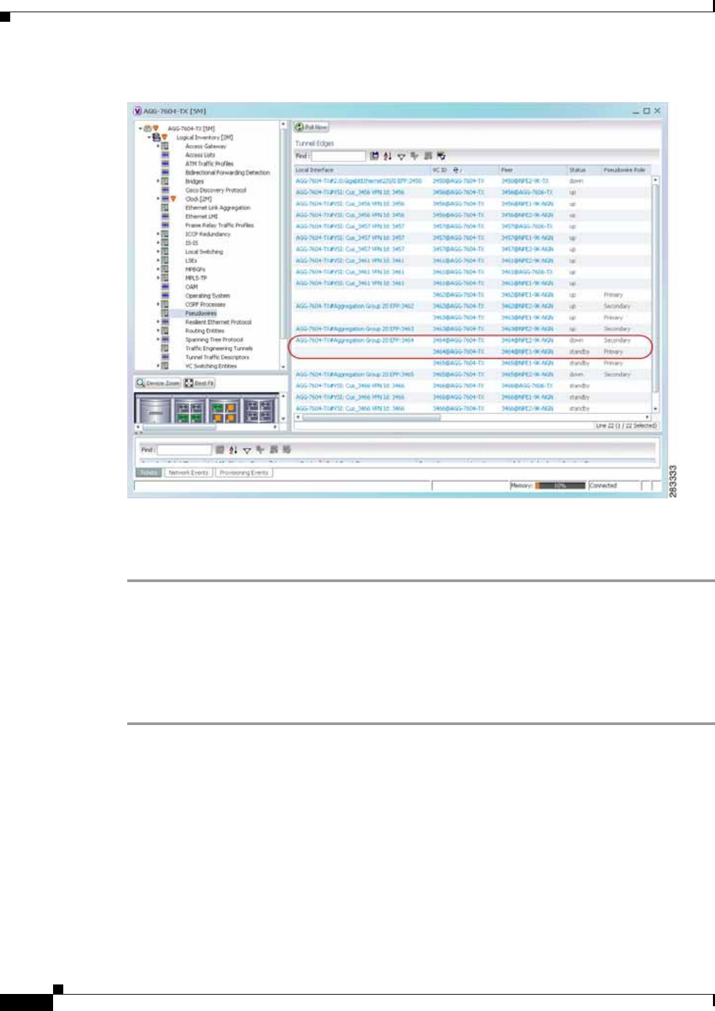Sort by the Peer column header

click(533, 170)
